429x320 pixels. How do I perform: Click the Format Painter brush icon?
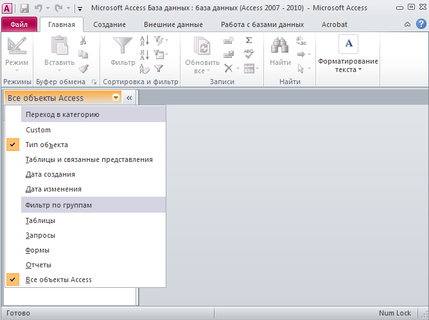tap(83, 69)
